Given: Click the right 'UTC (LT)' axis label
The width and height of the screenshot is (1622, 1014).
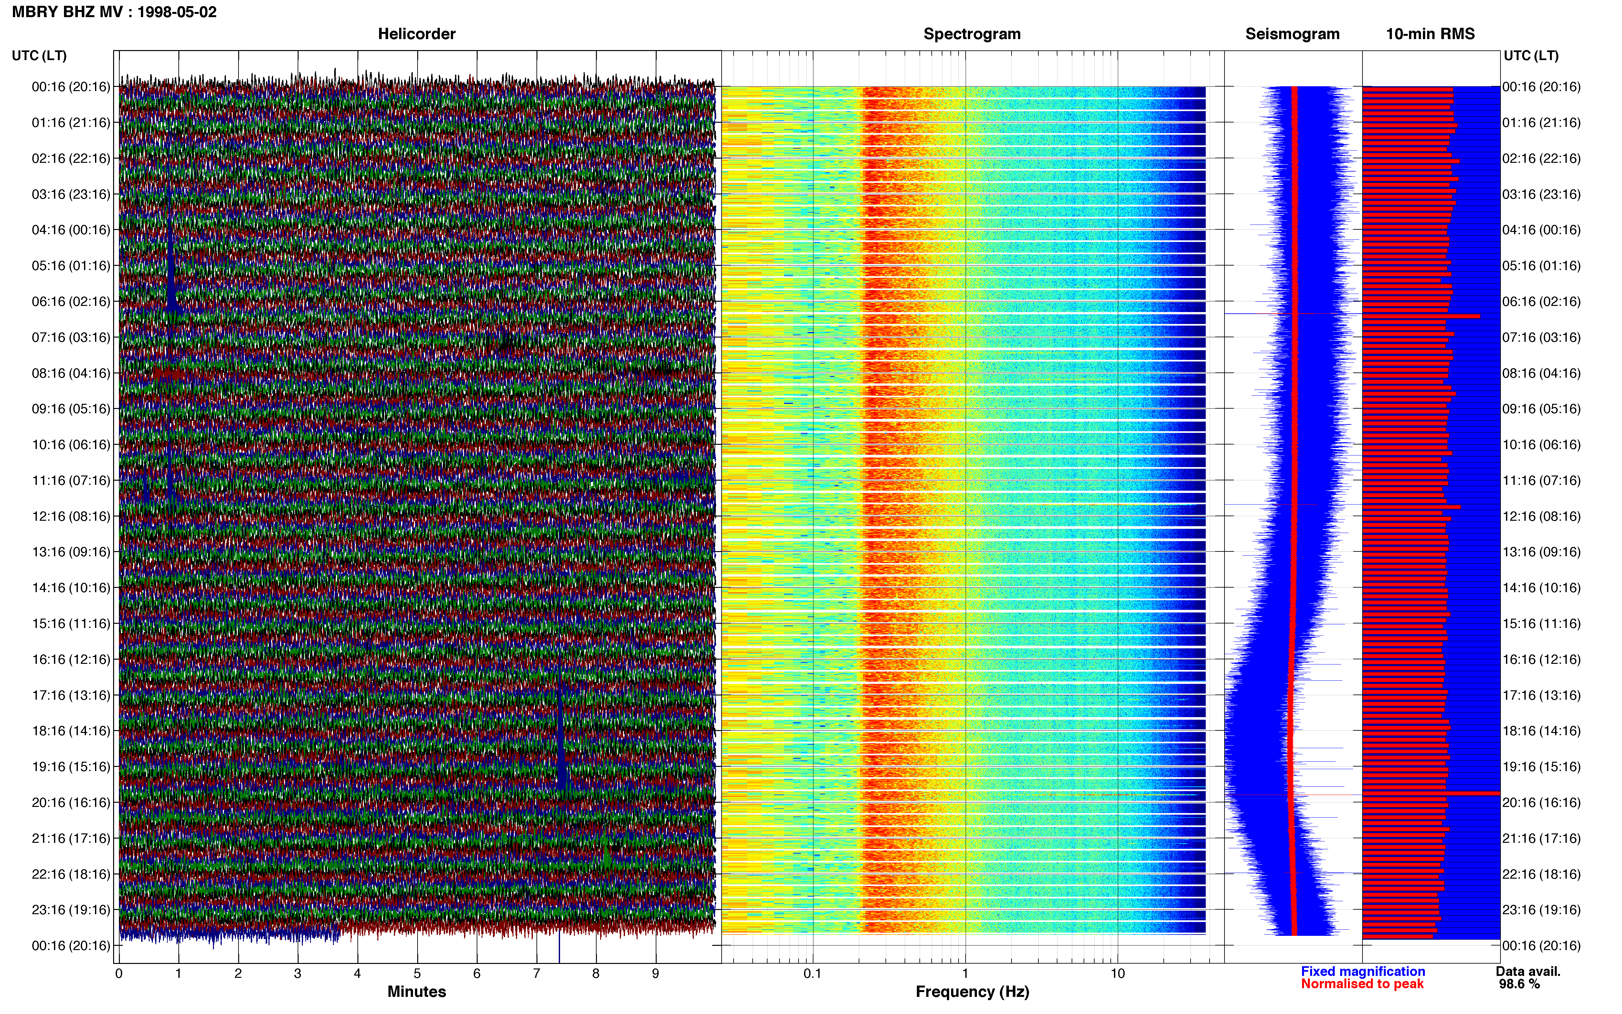Looking at the screenshot, I should [1531, 56].
